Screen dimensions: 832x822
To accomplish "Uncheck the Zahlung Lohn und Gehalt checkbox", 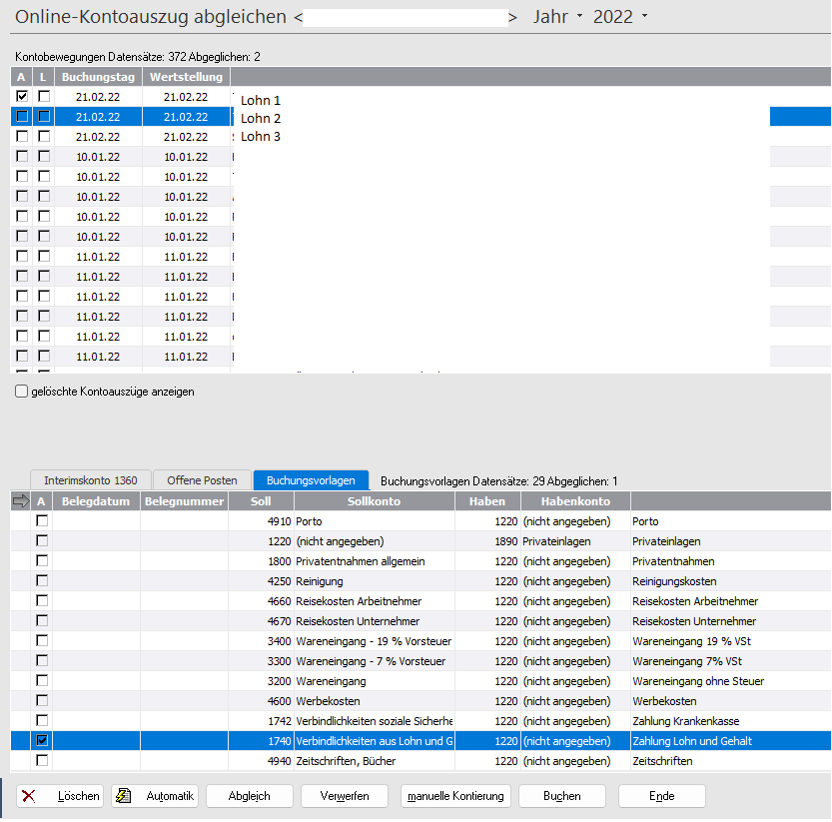I will tap(42, 740).
